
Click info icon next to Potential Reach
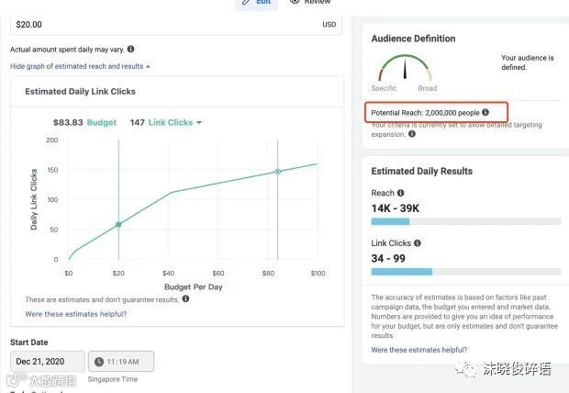tap(485, 112)
